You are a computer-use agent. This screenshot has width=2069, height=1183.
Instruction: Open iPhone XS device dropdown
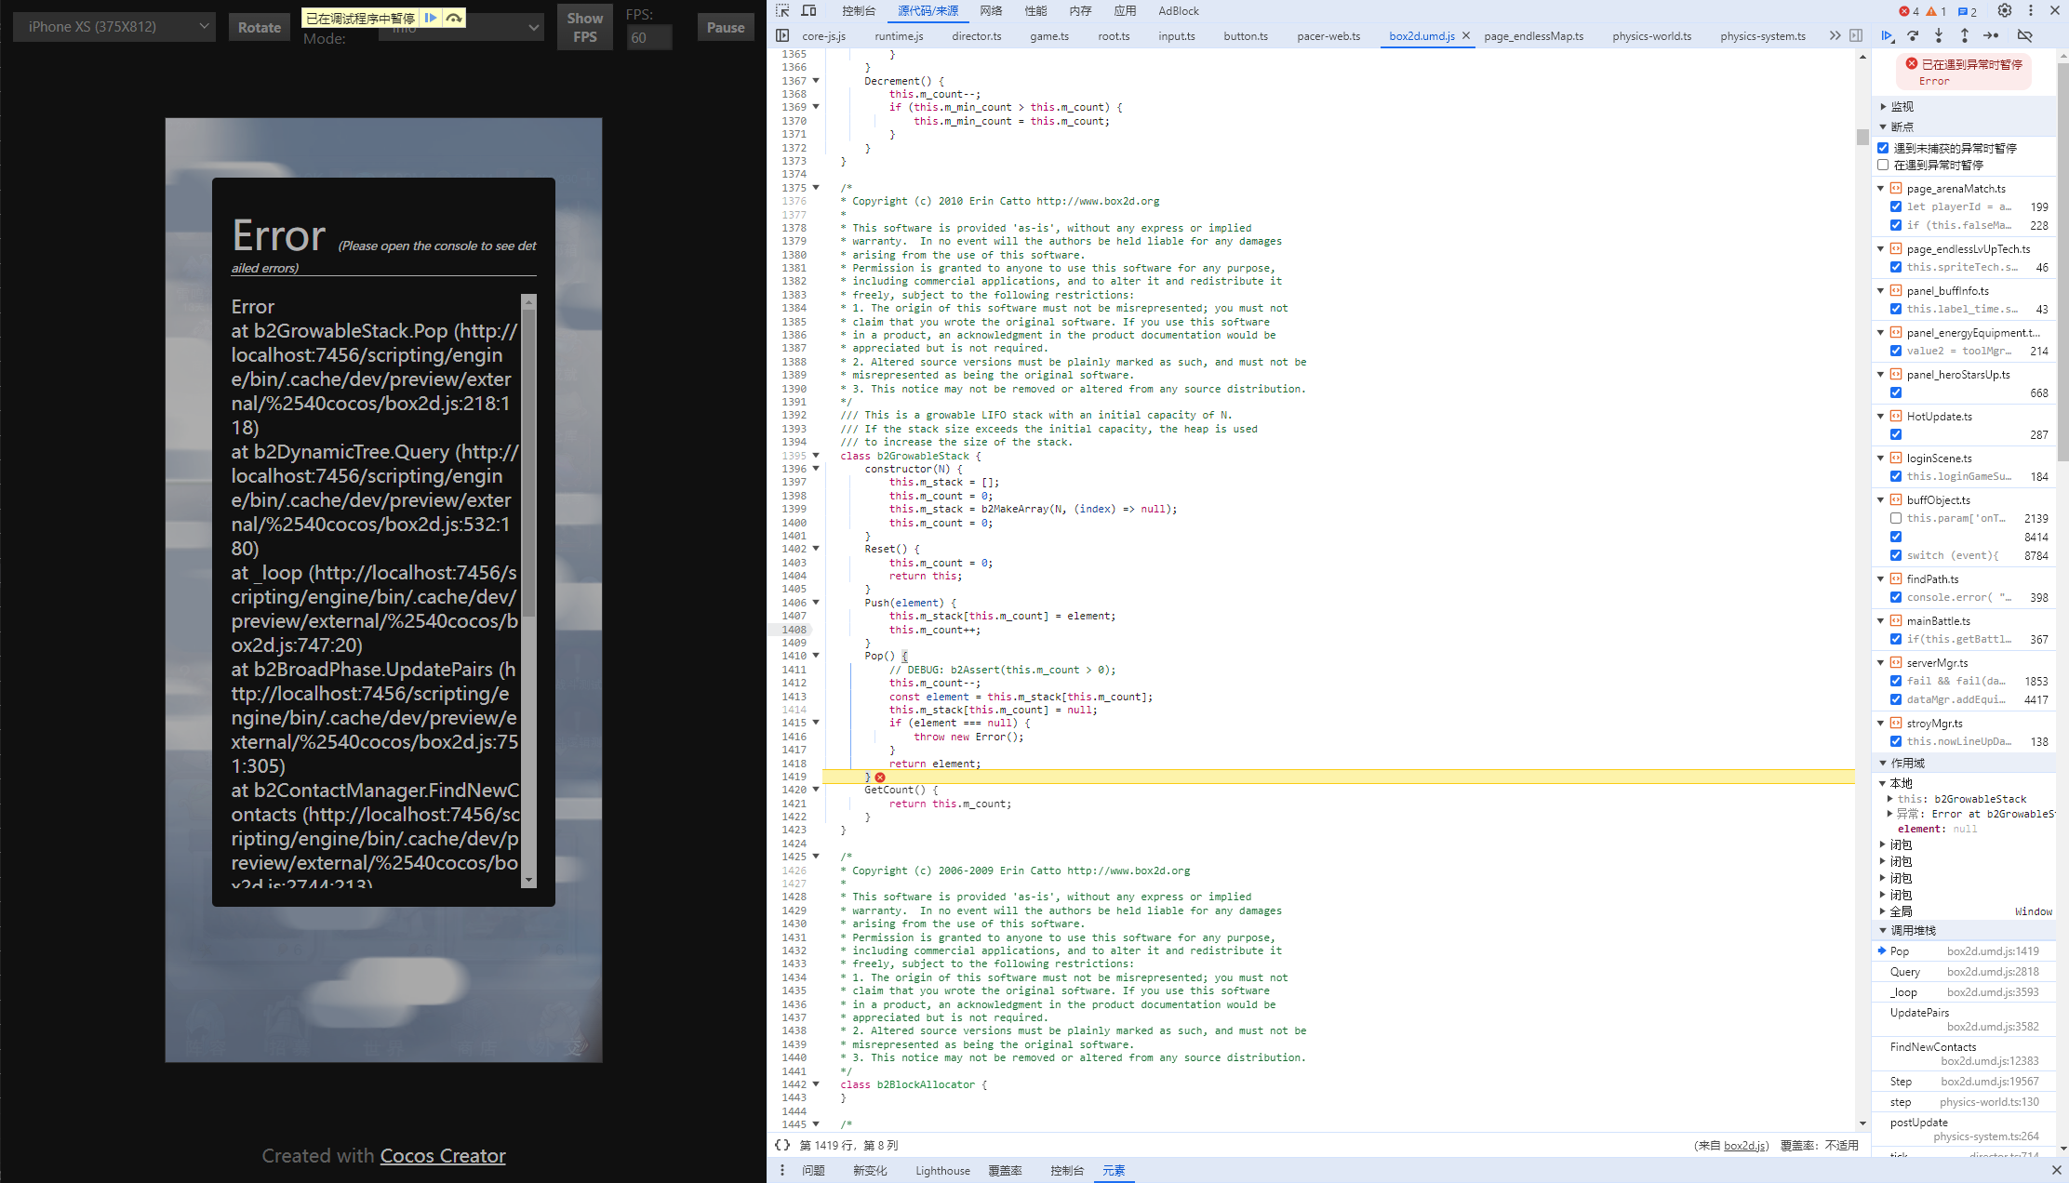114,27
